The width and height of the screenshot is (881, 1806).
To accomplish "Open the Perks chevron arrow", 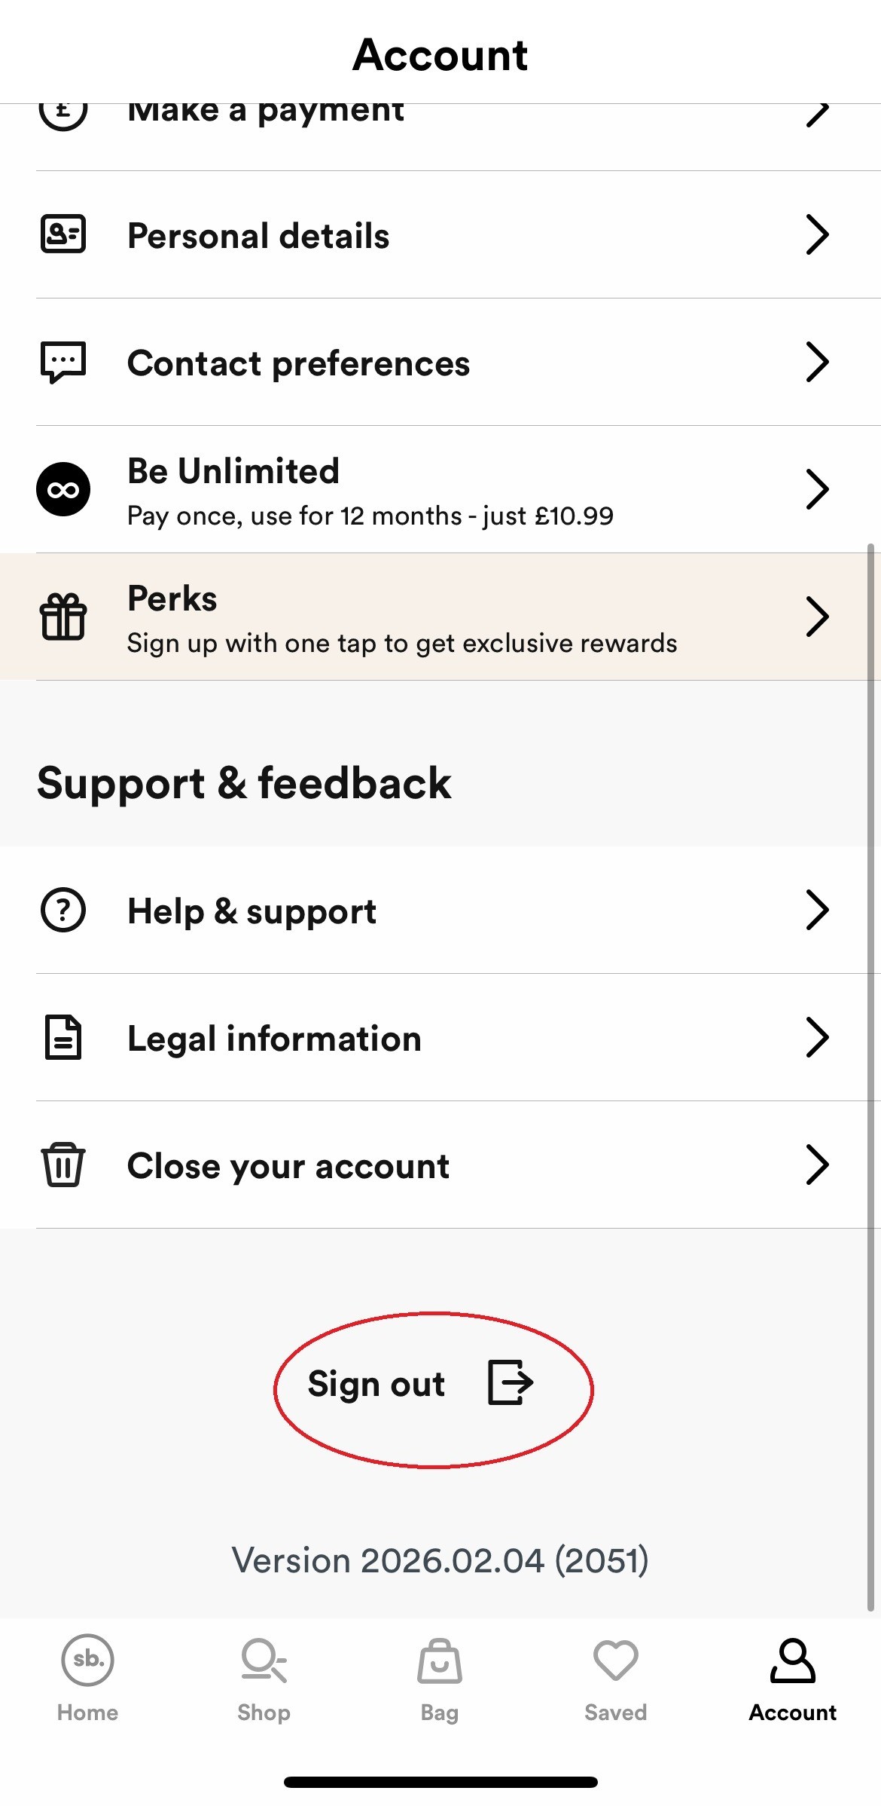I will [x=817, y=617].
